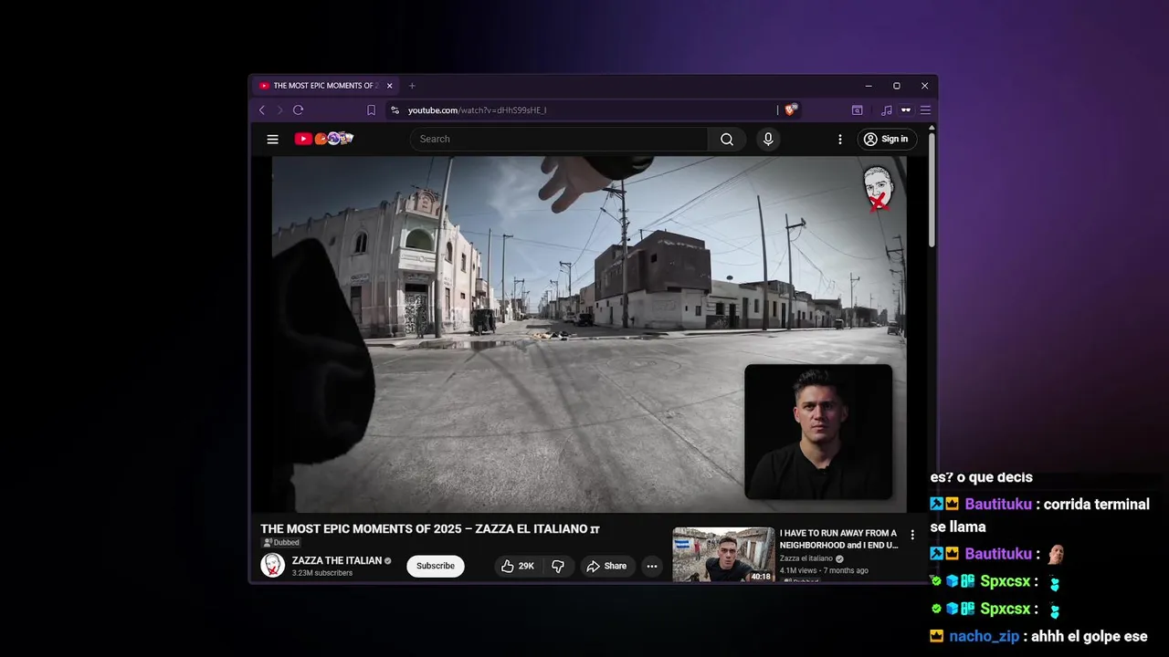Close the MOST EPIC MOMENTS tab
1169x657 pixels.
click(x=390, y=86)
